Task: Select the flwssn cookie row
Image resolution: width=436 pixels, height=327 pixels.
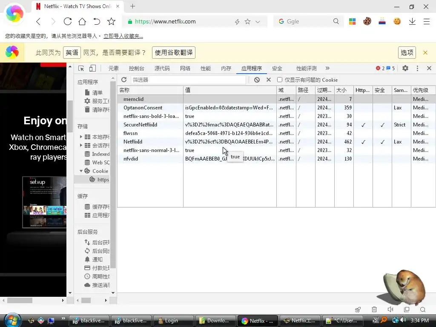Action: pos(276,133)
